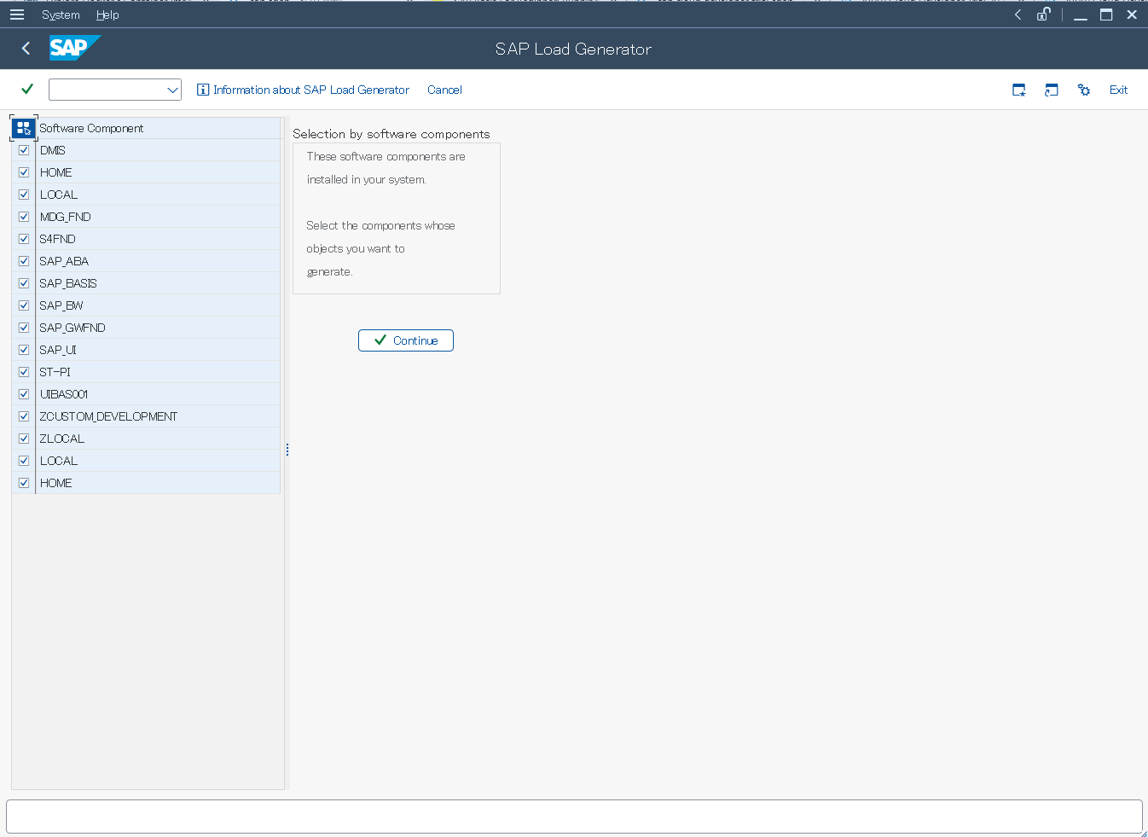1148x837 pixels.
Task: Click the unlock user padlock icon
Action: point(1043,15)
